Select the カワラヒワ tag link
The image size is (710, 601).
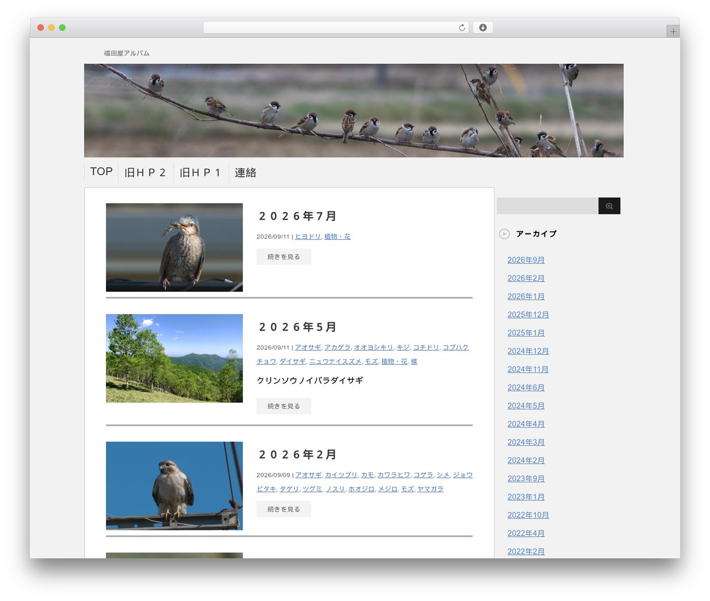(x=394, y=475)
